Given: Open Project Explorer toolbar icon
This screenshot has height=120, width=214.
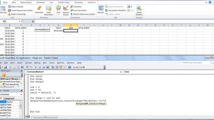Looking at the screenshot, I should coord(53,67).
